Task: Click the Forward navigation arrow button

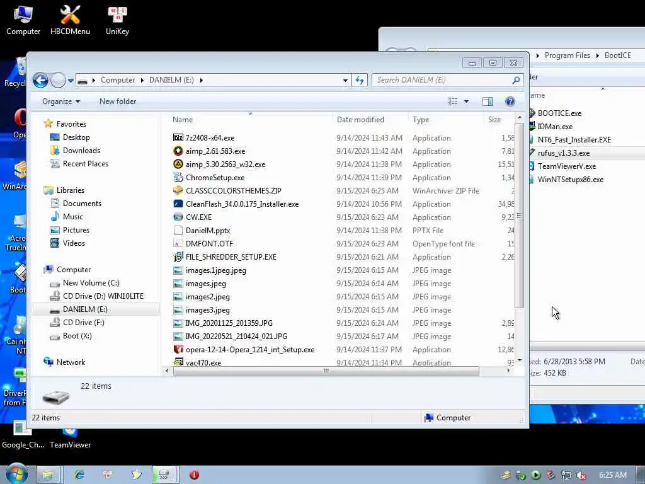Action: coord(58,80)
